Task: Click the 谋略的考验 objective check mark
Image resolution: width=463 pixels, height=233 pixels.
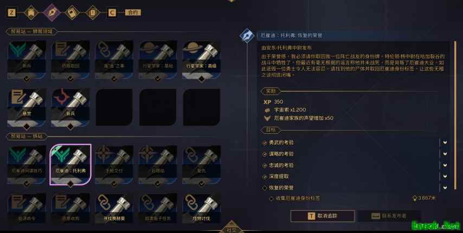Action: pos(265,154)
